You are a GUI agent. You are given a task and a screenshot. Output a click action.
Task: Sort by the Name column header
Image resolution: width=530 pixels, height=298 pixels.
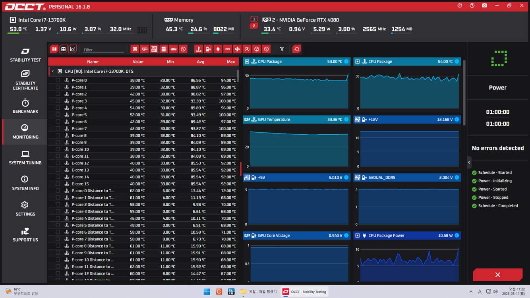pyautogui.click(x=93, y=62)
